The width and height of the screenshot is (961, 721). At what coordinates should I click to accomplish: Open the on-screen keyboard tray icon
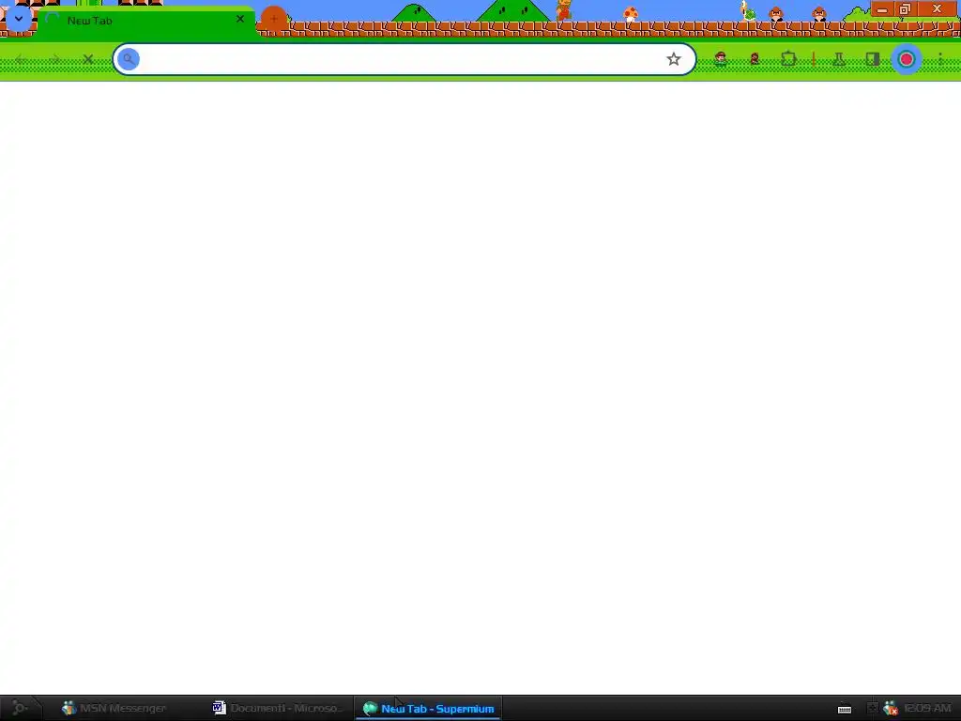pos(845,709)
